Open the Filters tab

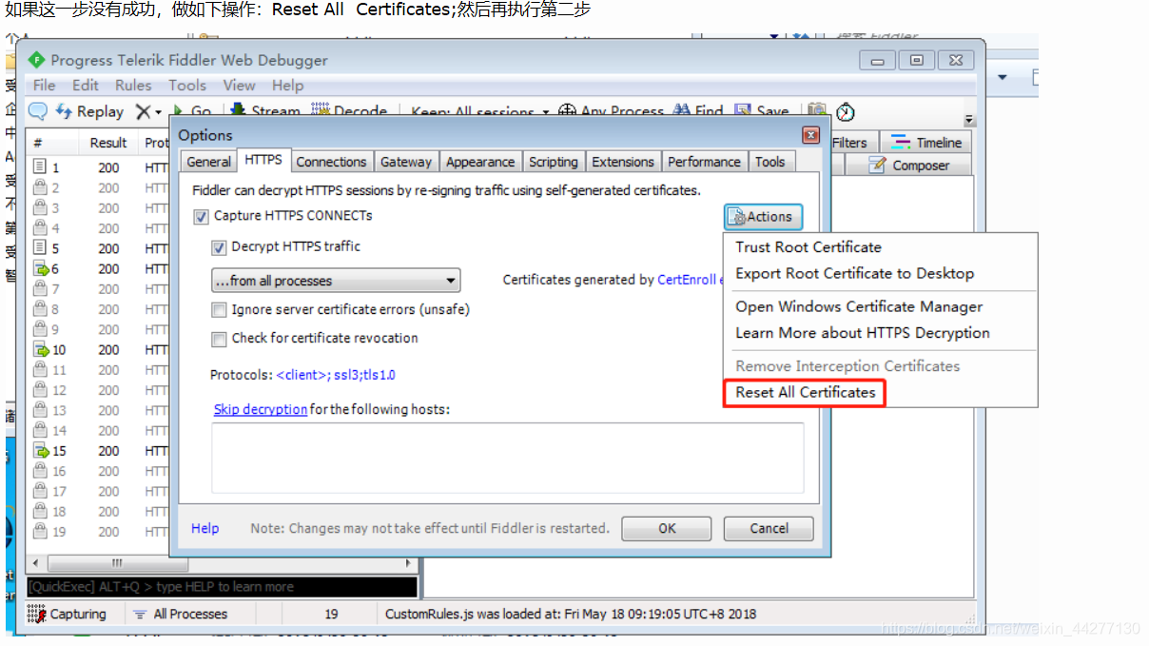(852, 143)
